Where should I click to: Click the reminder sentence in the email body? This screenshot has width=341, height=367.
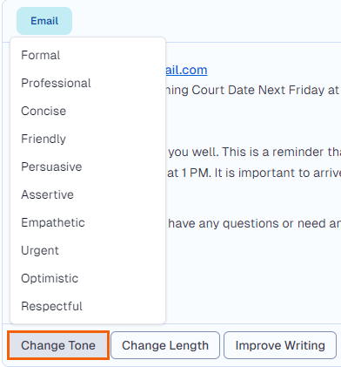[255, 152]
